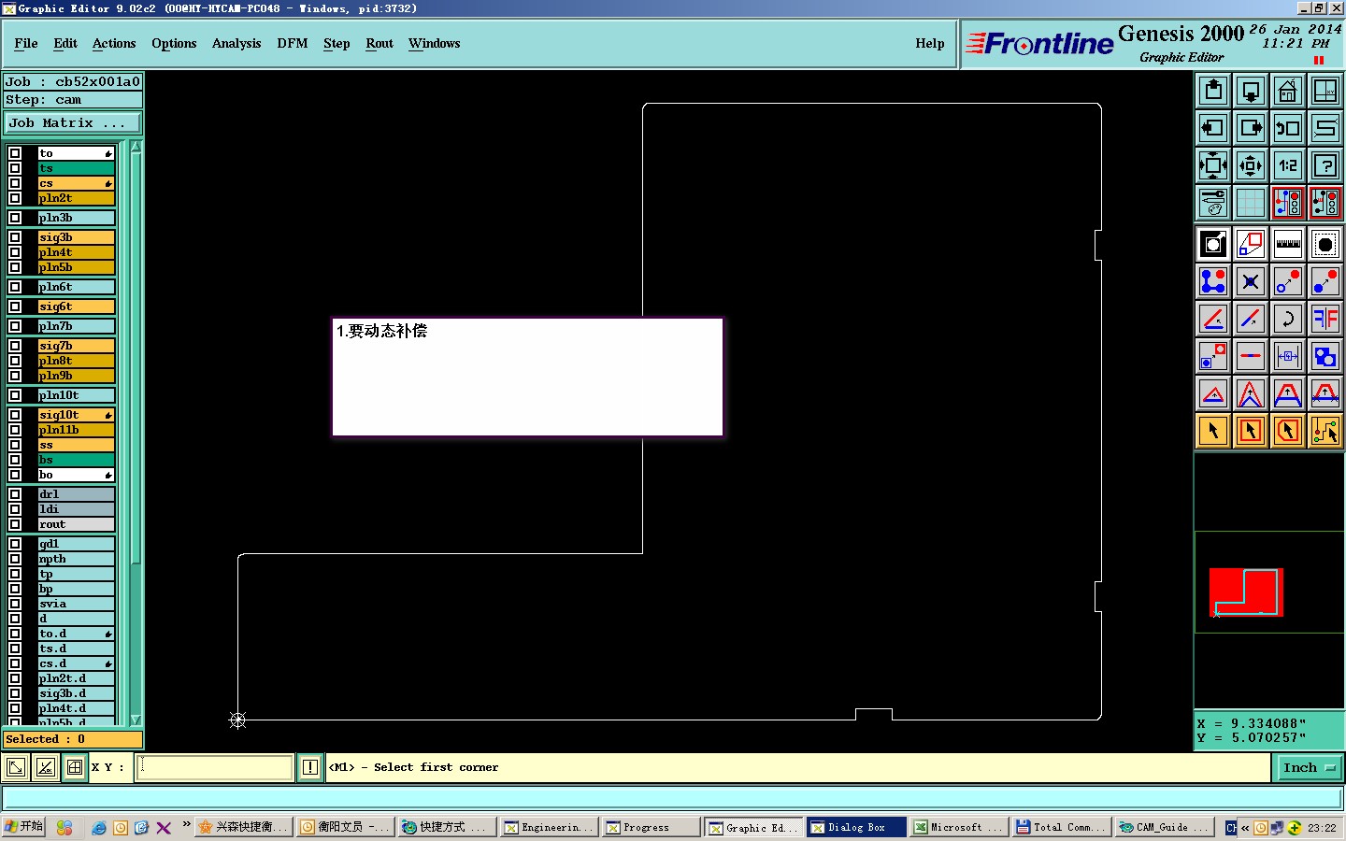Click the pan left view icon
Viewport: 1346px width, 841px height.
(1213, 128)
